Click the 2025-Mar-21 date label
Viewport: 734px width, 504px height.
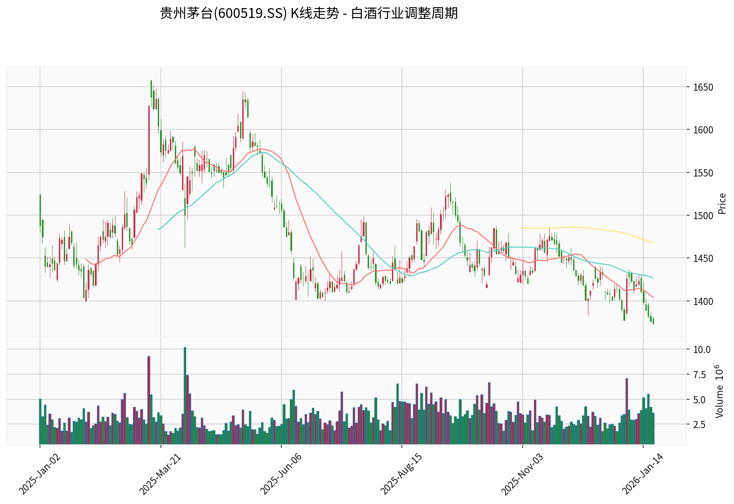(160, 474)
